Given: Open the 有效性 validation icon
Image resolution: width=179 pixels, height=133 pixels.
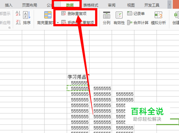Looking at the screenshot, I should 119,15.
